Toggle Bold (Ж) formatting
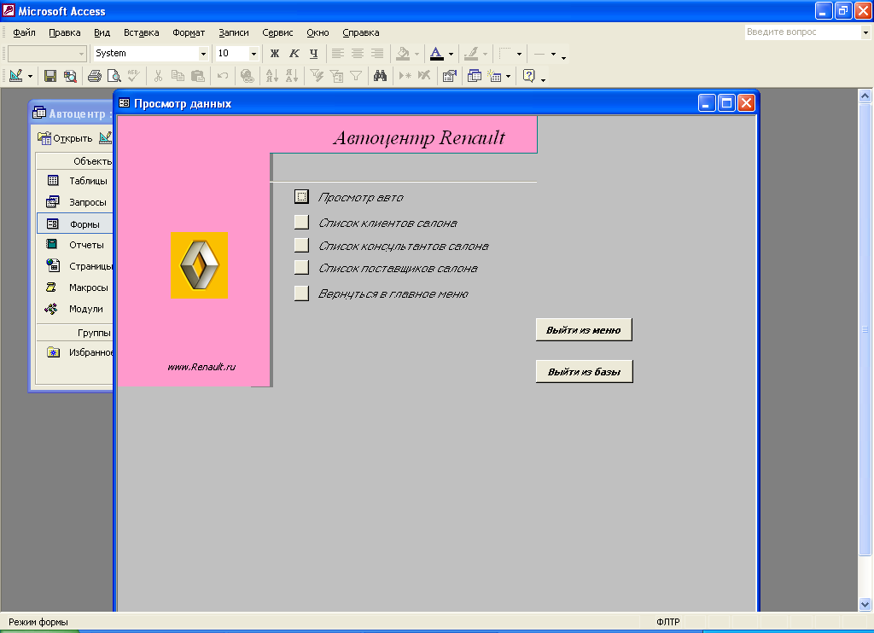The height and width of the screenshot is (633, 874). pyautogui.click(x=274, y=54)
